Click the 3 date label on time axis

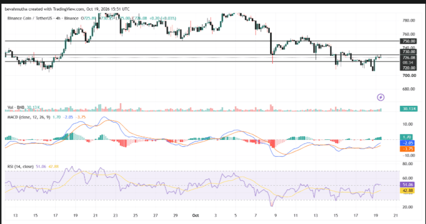[215, 216]
